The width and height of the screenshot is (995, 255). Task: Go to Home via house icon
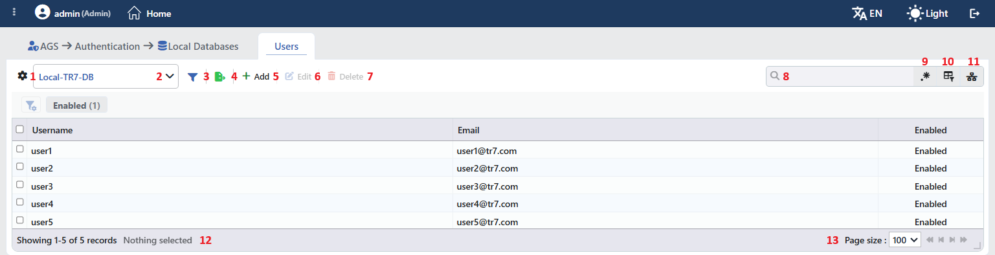pyautogui.click(x=135, y=13)
